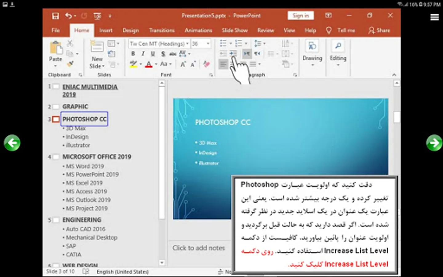Screen dimensions: 443x277
Task: Toggle Left-to-Right text direction
Action: [x=247, y=54]
